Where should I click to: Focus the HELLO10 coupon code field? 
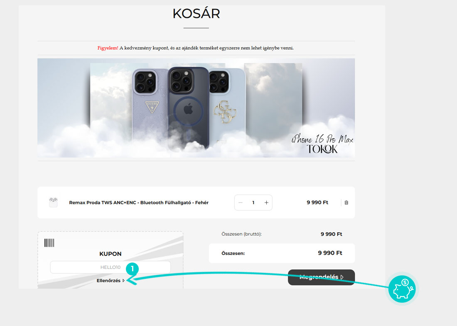pyautogui.click(x=110, y=267)
